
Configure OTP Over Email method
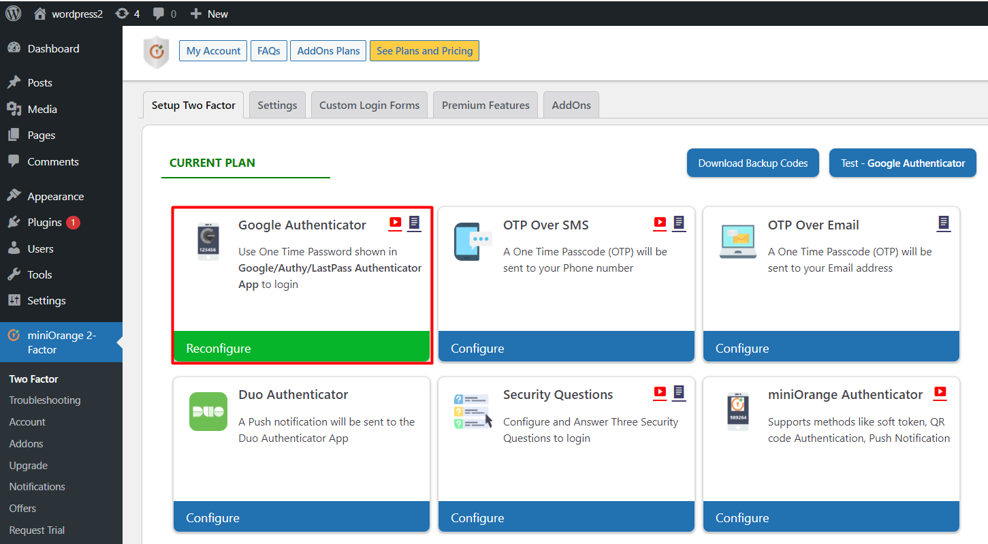pyautogui.click(x=831, y=347)
